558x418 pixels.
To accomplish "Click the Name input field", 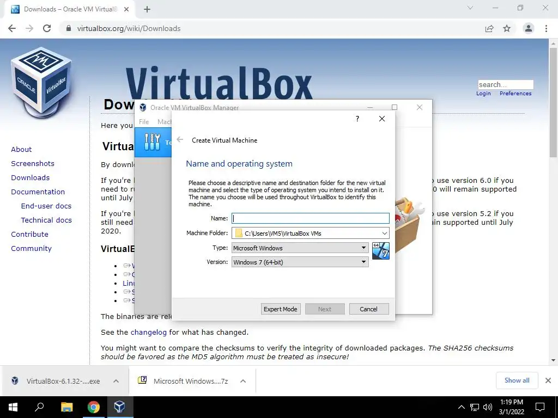I will [310, 218].
